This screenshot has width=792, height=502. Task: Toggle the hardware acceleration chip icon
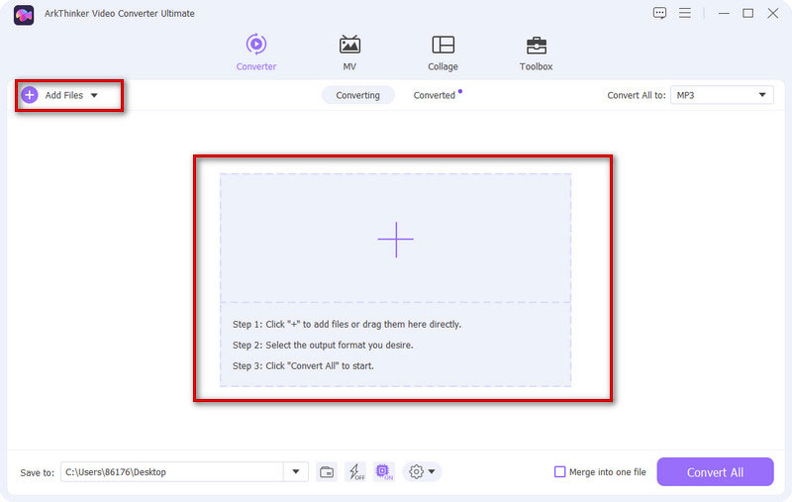[384, 472]
